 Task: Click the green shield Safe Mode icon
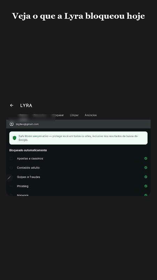coord(14,138)
